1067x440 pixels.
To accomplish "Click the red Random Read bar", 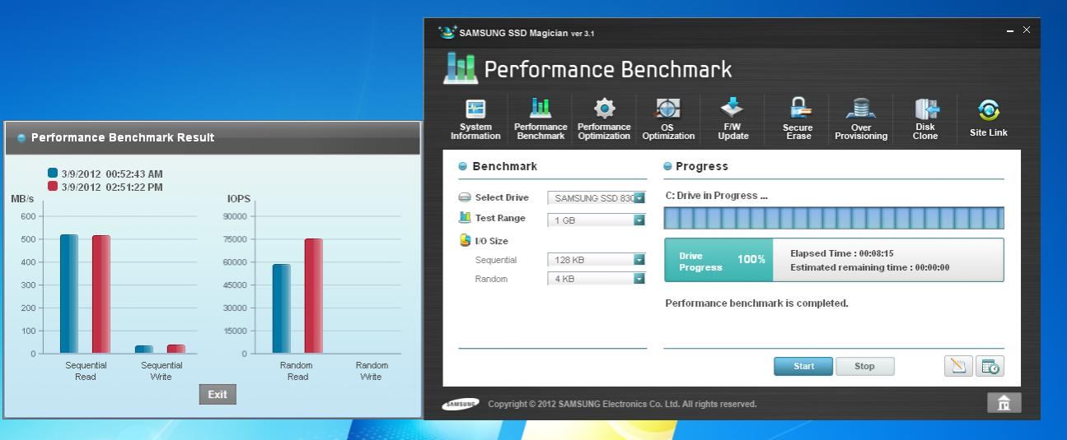I will coord(314,296).
